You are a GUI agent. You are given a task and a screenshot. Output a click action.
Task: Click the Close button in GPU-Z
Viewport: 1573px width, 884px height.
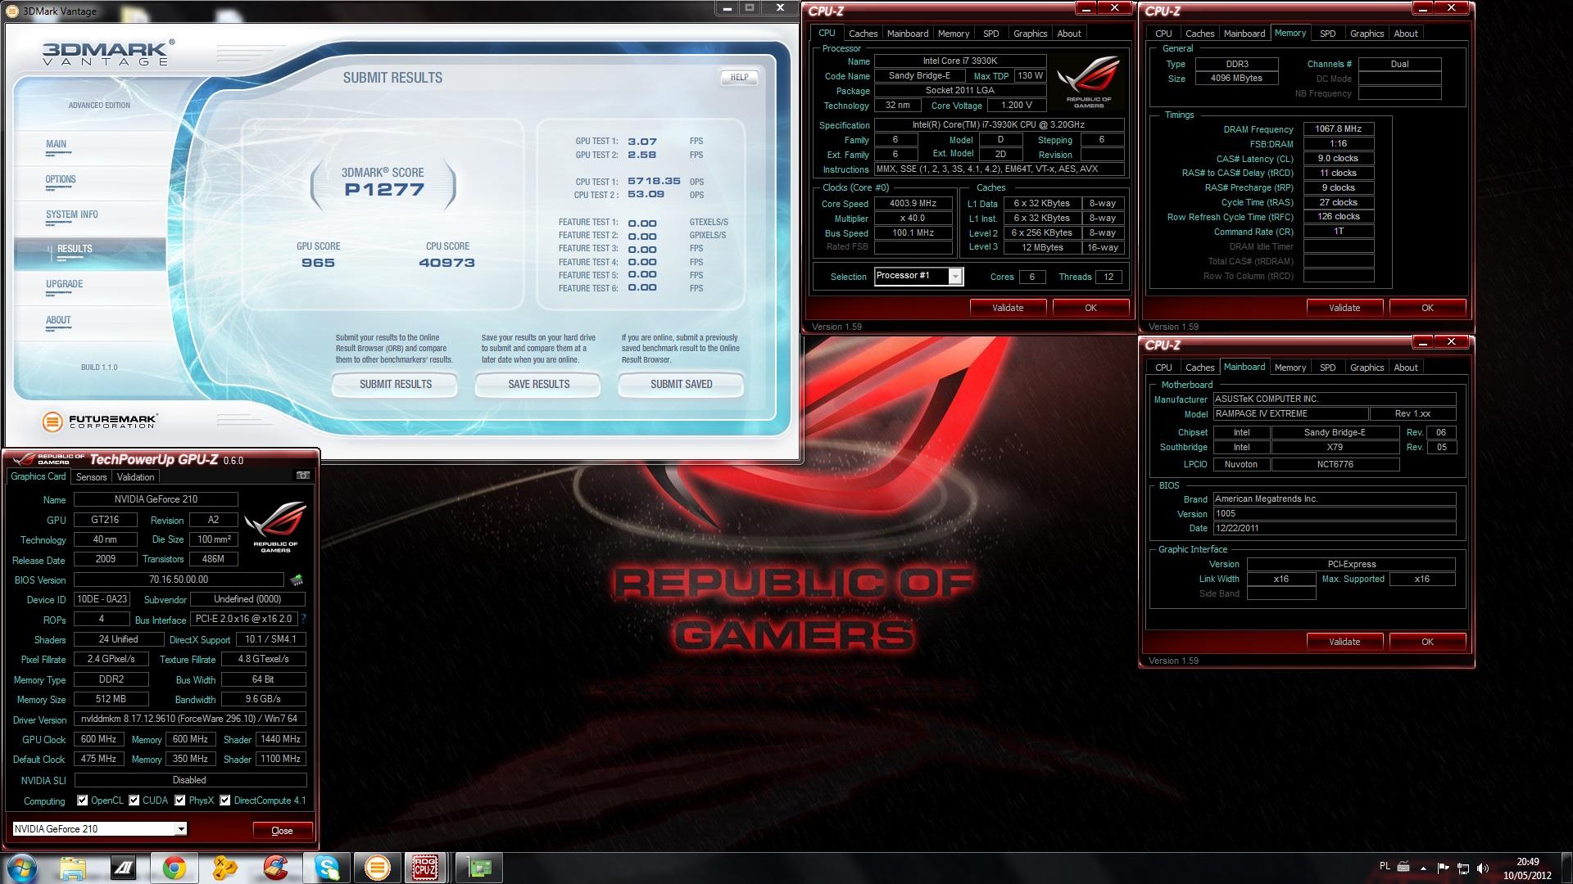coord(282,830)
